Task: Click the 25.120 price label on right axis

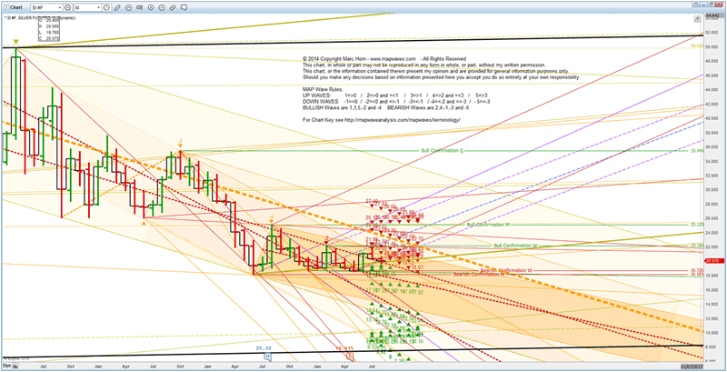Action: tap(697, 225)
